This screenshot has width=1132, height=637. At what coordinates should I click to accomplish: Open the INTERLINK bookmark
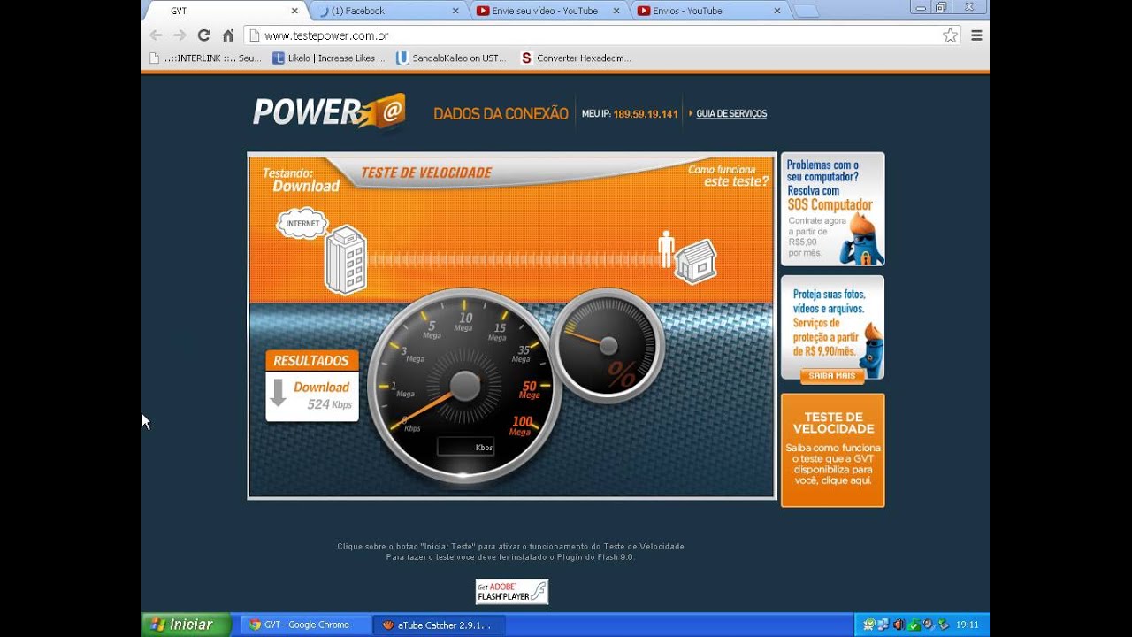pos(205,58)
